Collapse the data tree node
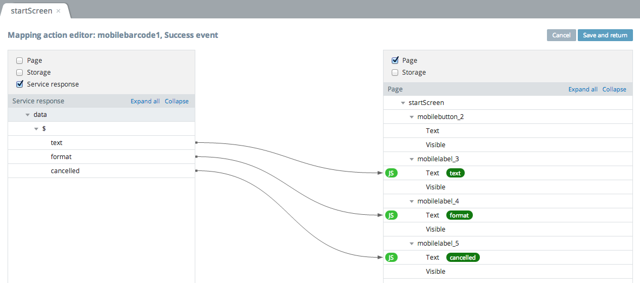 click(x=28, y=115)
